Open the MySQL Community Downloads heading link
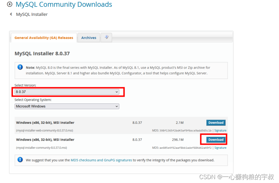The width and height of the screenshot is (279, 183). coord(64,4)
